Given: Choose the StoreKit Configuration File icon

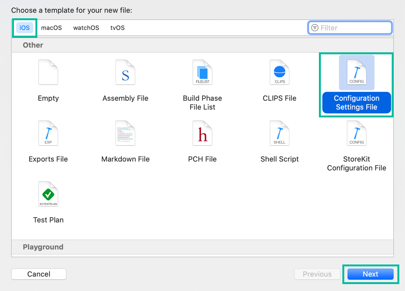Looking at the screenshot, I should [x=357, y=133].
